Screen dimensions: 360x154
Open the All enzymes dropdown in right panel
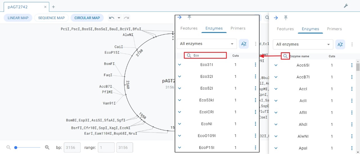point(303,44)
